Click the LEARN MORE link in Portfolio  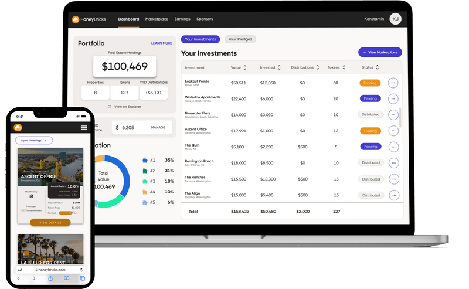pos(162,43)
